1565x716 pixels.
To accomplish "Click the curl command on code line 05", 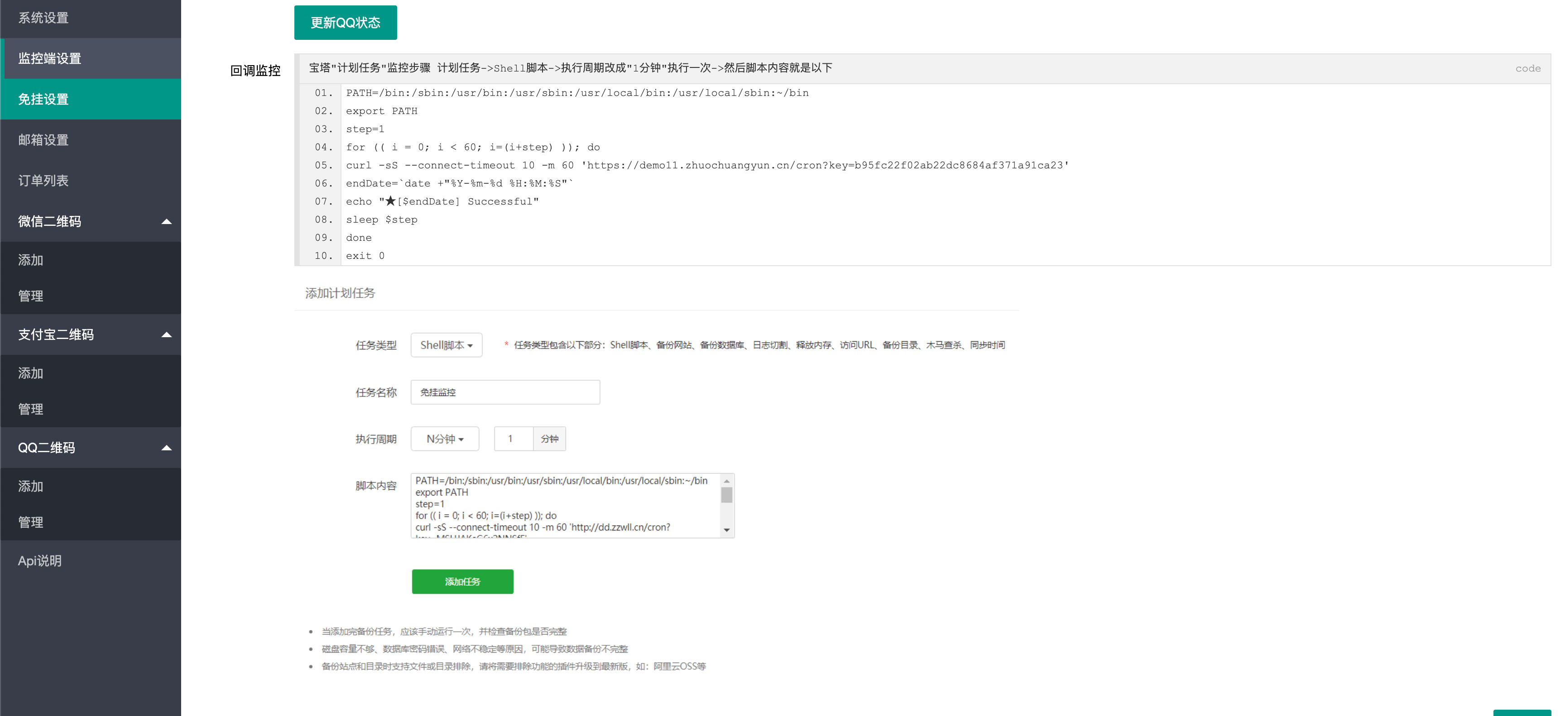I will click(707, 165).
